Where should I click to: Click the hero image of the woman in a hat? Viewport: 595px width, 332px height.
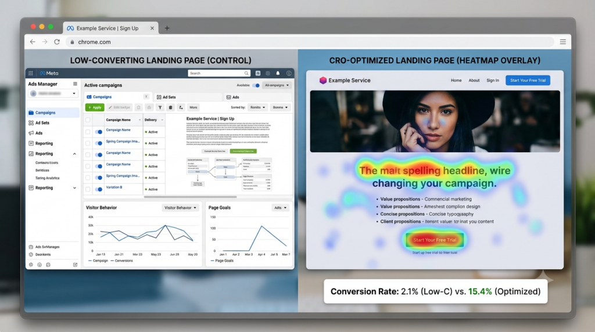tap(435, 121)
